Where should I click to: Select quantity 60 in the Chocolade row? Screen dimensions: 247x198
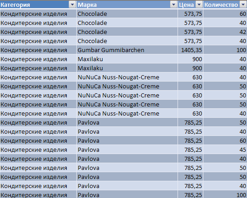[225, 14]
